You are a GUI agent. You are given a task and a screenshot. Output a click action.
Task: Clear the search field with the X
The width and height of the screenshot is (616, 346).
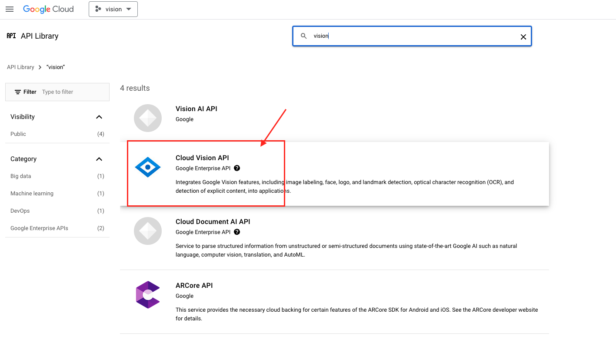click(523, 37)
